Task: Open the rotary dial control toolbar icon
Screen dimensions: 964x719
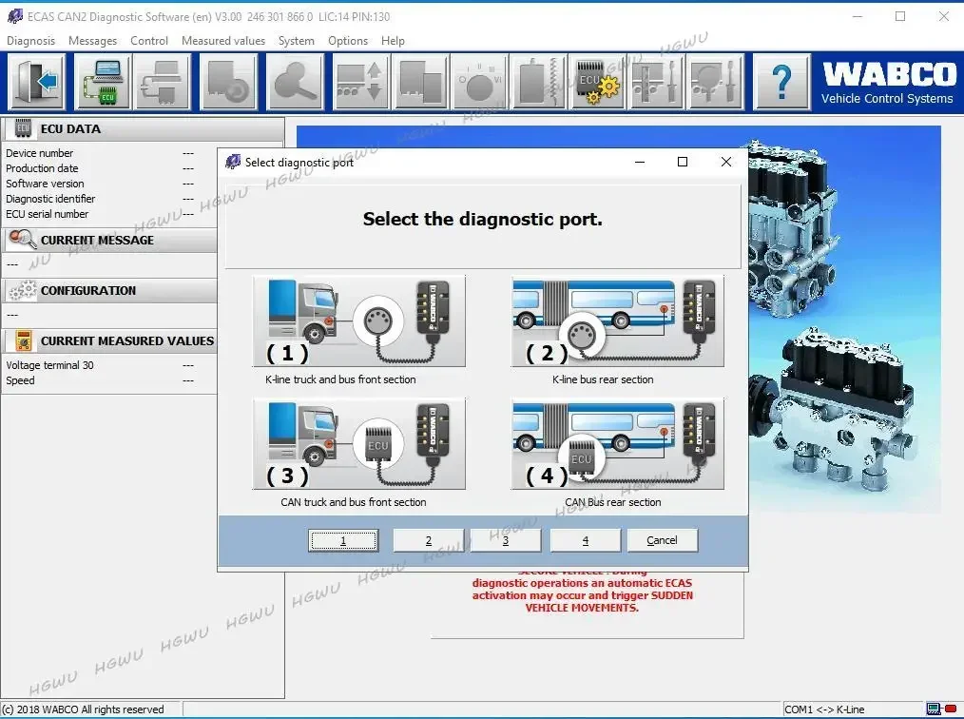Action: pyautogui.click(x=479, y=82)
